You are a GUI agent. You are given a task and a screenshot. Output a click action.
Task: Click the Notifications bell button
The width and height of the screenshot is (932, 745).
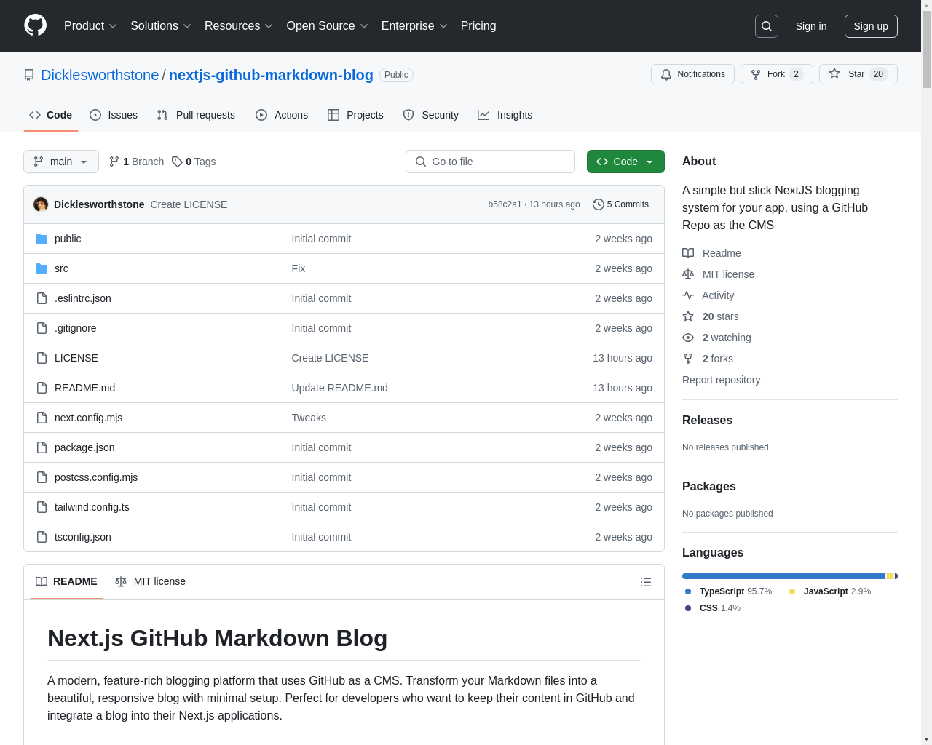click(x=692, y=74)
